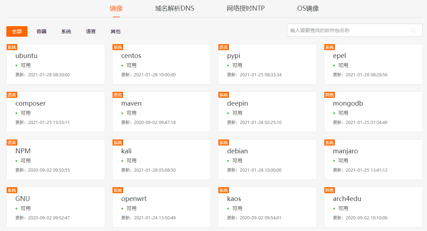Viewport: 427px width, 231px height.
Task: Click the search magnifier icon
Action: [x=413, y=30]
